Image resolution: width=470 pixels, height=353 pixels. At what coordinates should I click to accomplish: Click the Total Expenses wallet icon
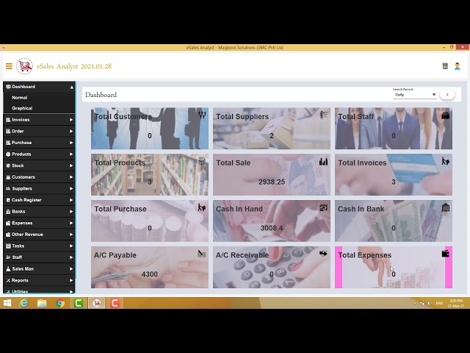tap(446, 254)
